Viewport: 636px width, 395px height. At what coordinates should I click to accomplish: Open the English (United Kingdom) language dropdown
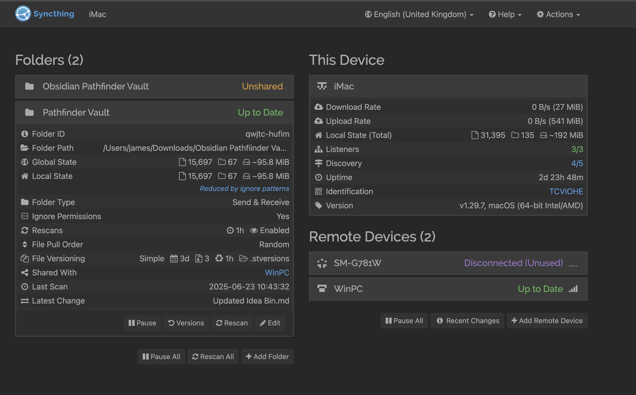tap(419, 14)
